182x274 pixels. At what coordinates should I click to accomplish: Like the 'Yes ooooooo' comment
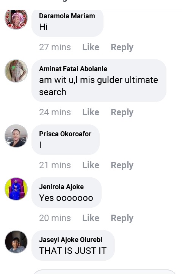pyautogui.click(x=91, y=218)
